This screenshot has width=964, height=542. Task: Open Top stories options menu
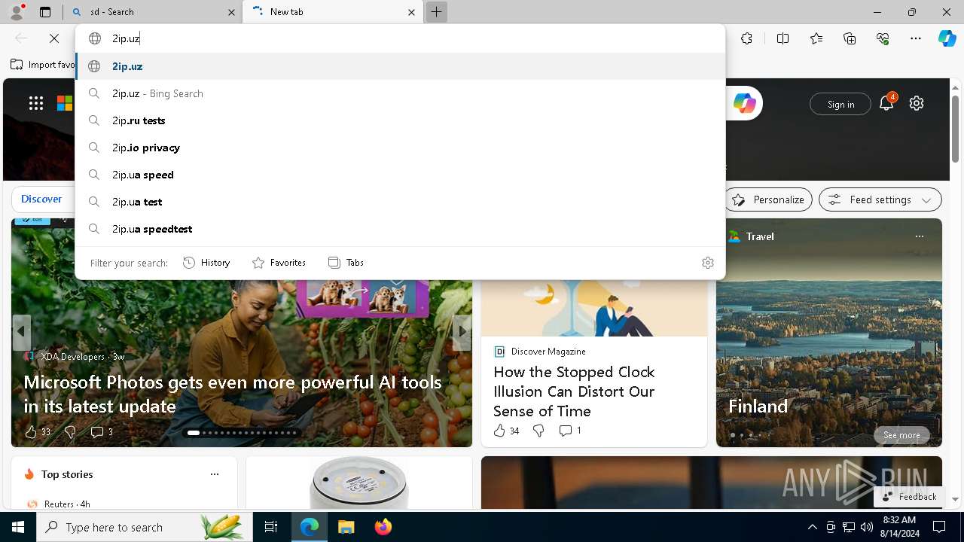point(215,474)
